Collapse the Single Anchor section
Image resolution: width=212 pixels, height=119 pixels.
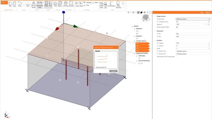coord(155,16)
